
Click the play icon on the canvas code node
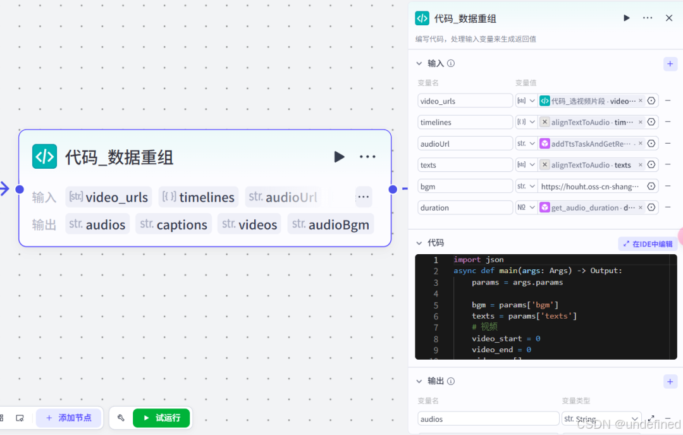click(x=339, y=157)
